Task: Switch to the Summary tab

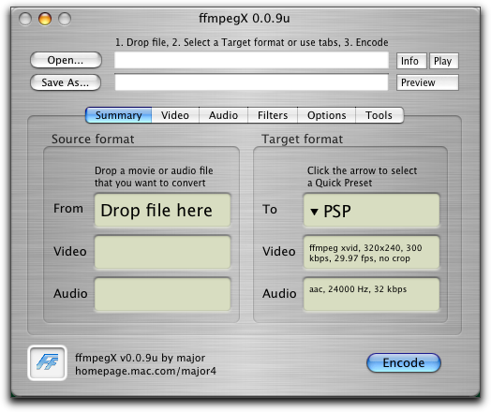Action: click(x=119, y=115)
